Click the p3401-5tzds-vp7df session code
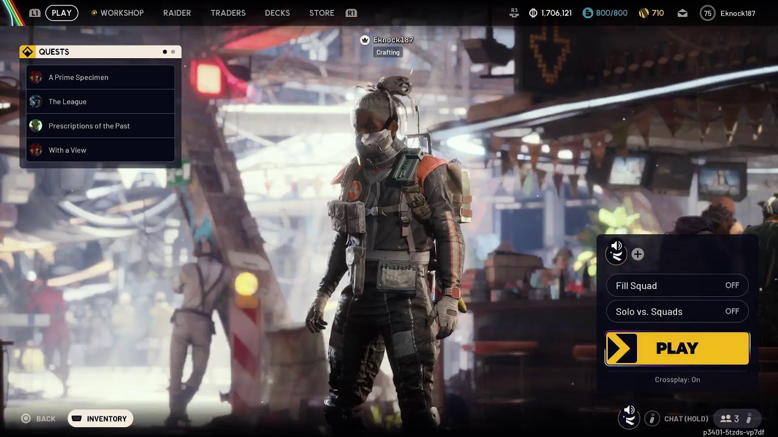 point(734,432)
